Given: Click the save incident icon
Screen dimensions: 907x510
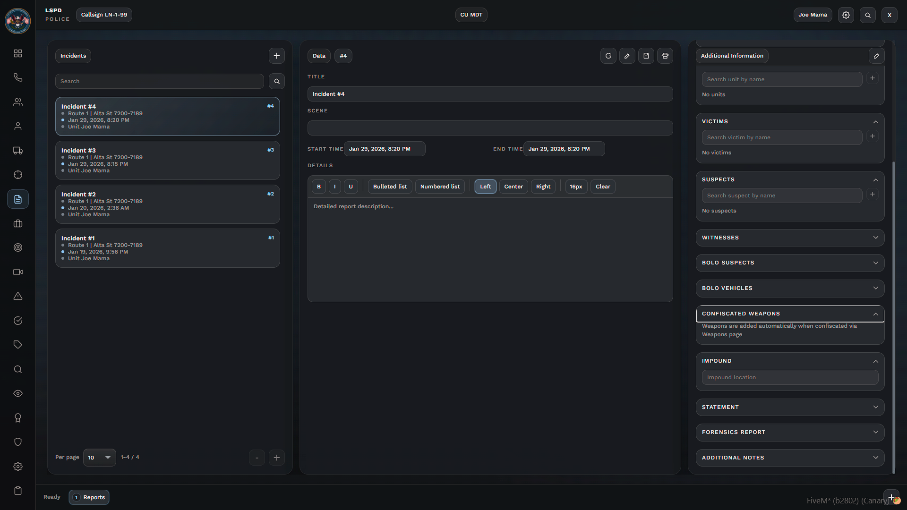Looking at the screenshot, I should 646,56.
